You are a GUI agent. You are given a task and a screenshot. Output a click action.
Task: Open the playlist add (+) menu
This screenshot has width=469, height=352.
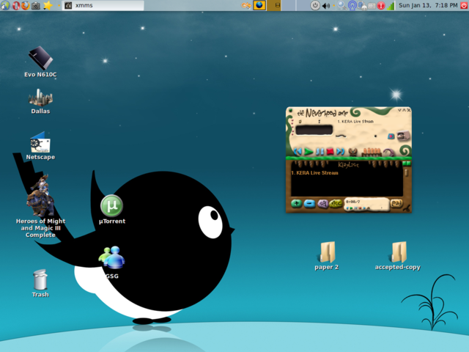[x=296, y=204]
